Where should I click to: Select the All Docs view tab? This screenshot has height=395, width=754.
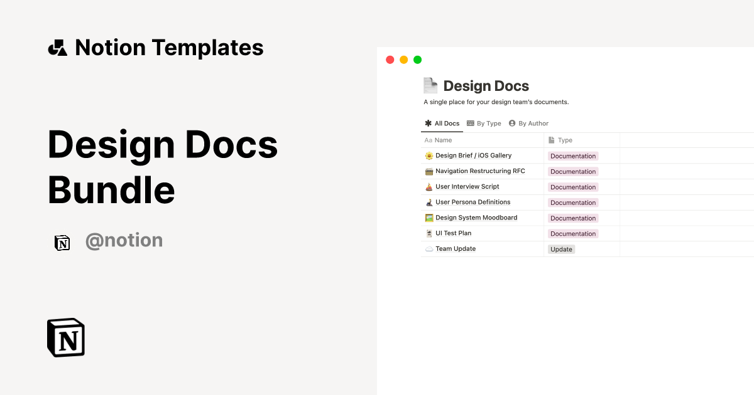coord(442,123)
